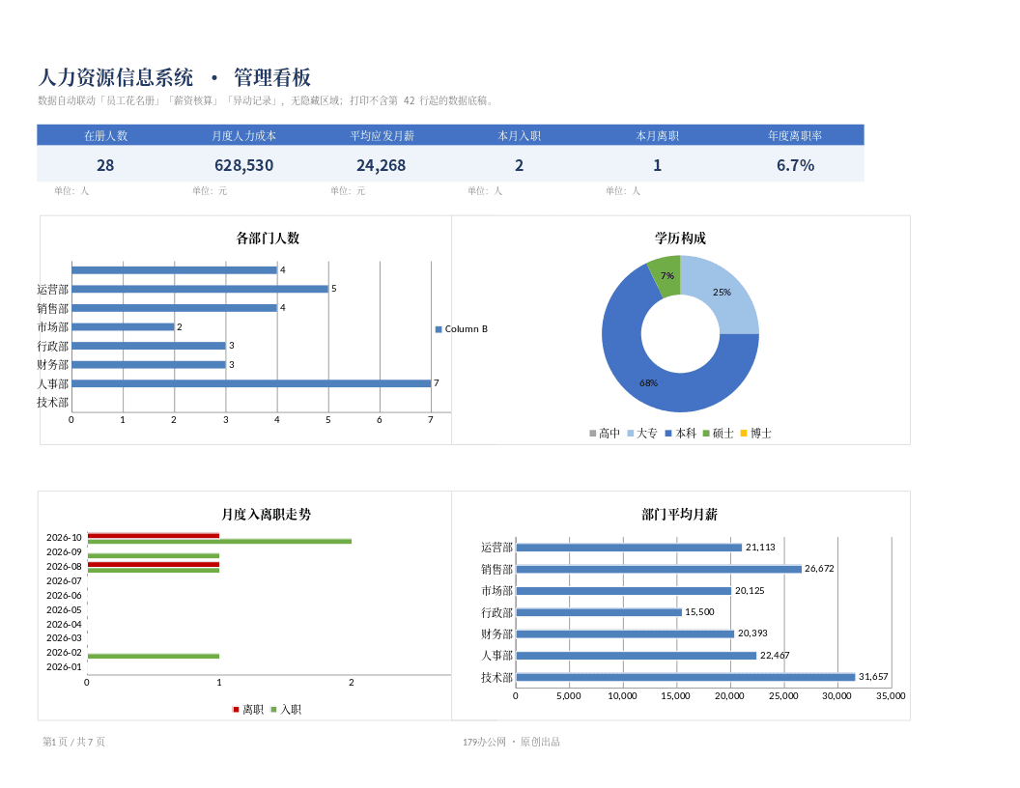The width and height of the screenshot is (1020, 788).
Task: Click the data label 21,113
Action: 760,548
